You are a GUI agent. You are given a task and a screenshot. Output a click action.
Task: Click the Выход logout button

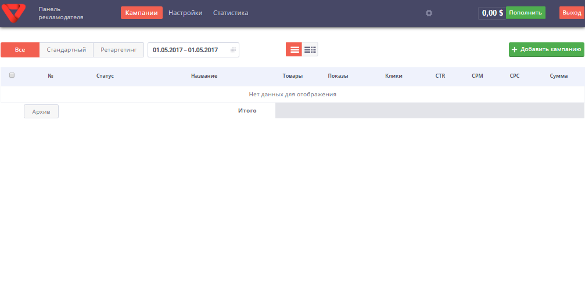coord(572,13)
